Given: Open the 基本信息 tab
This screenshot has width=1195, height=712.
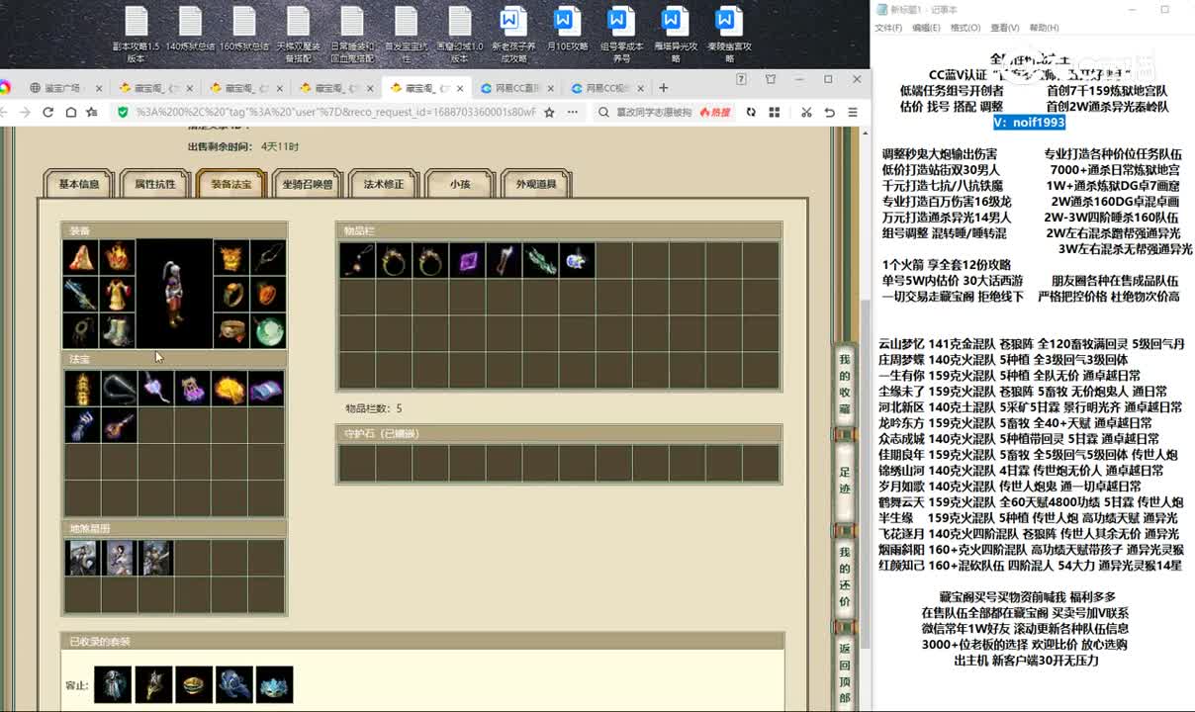Looking at the screenshot, I should (79, 184).
